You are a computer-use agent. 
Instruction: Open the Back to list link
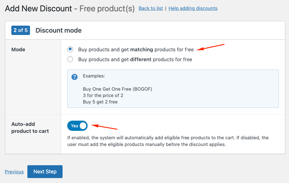tap(150, 8)
